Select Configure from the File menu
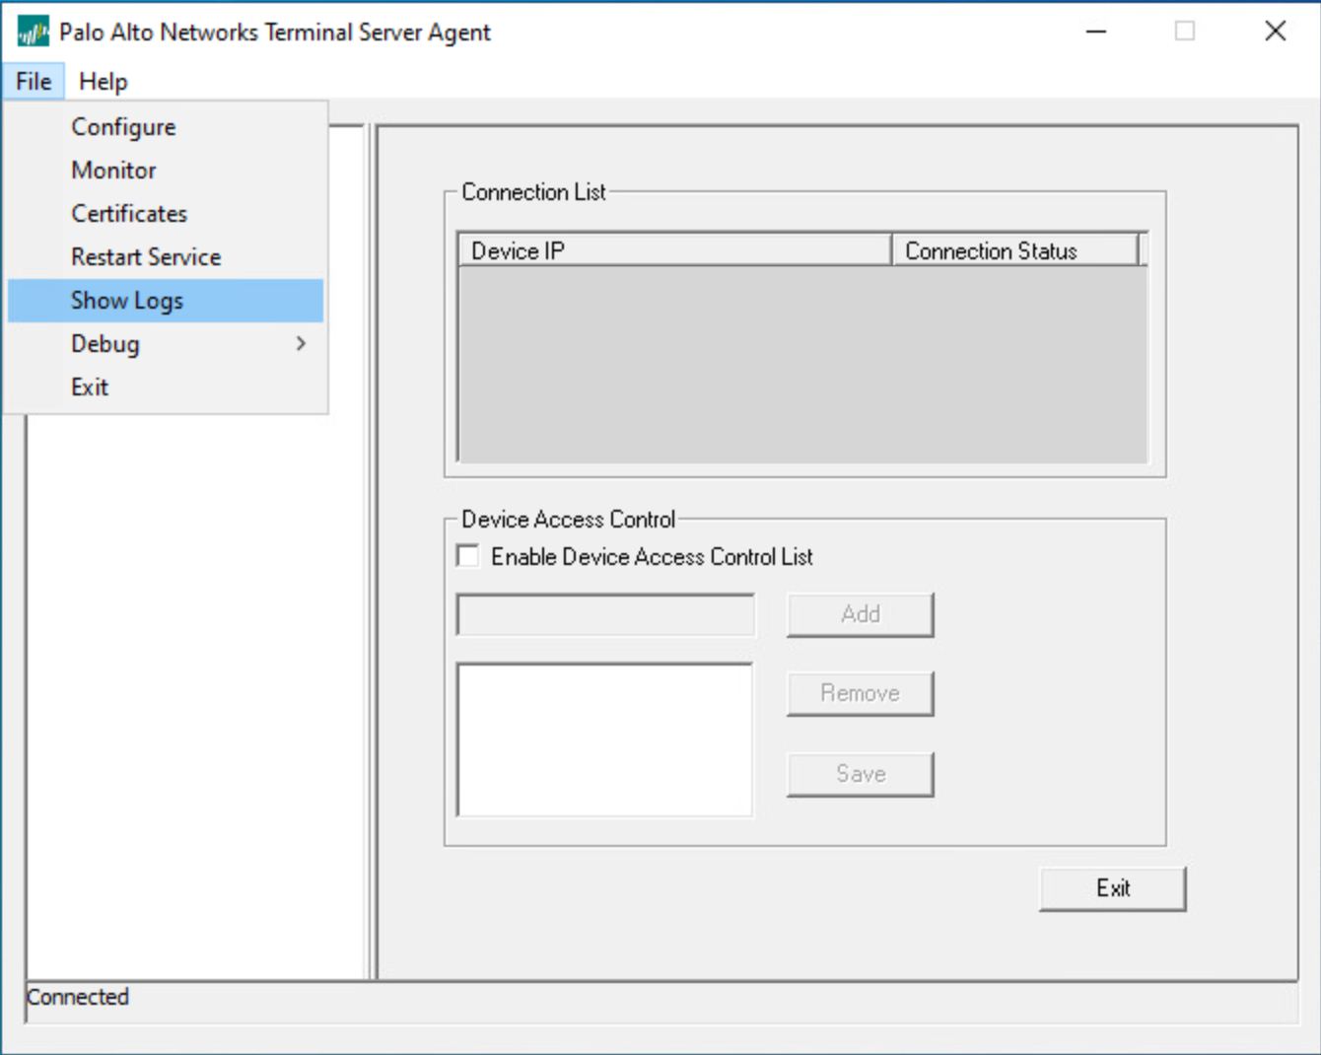Viewport: 1321px width, 1055px height. tap(123, 127)
